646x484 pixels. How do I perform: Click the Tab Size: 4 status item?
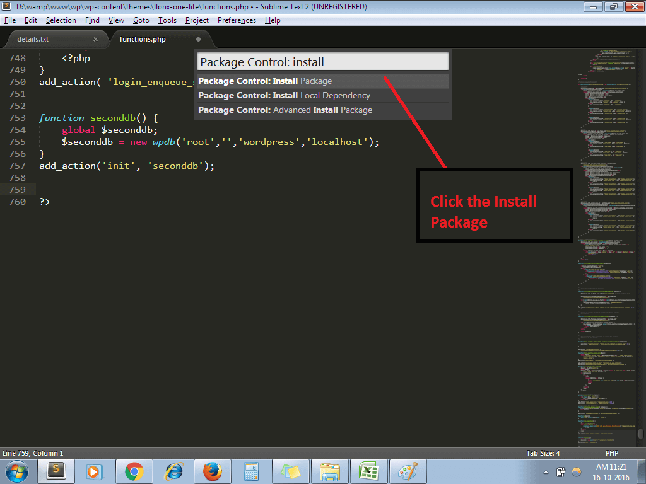pos(543,453)
